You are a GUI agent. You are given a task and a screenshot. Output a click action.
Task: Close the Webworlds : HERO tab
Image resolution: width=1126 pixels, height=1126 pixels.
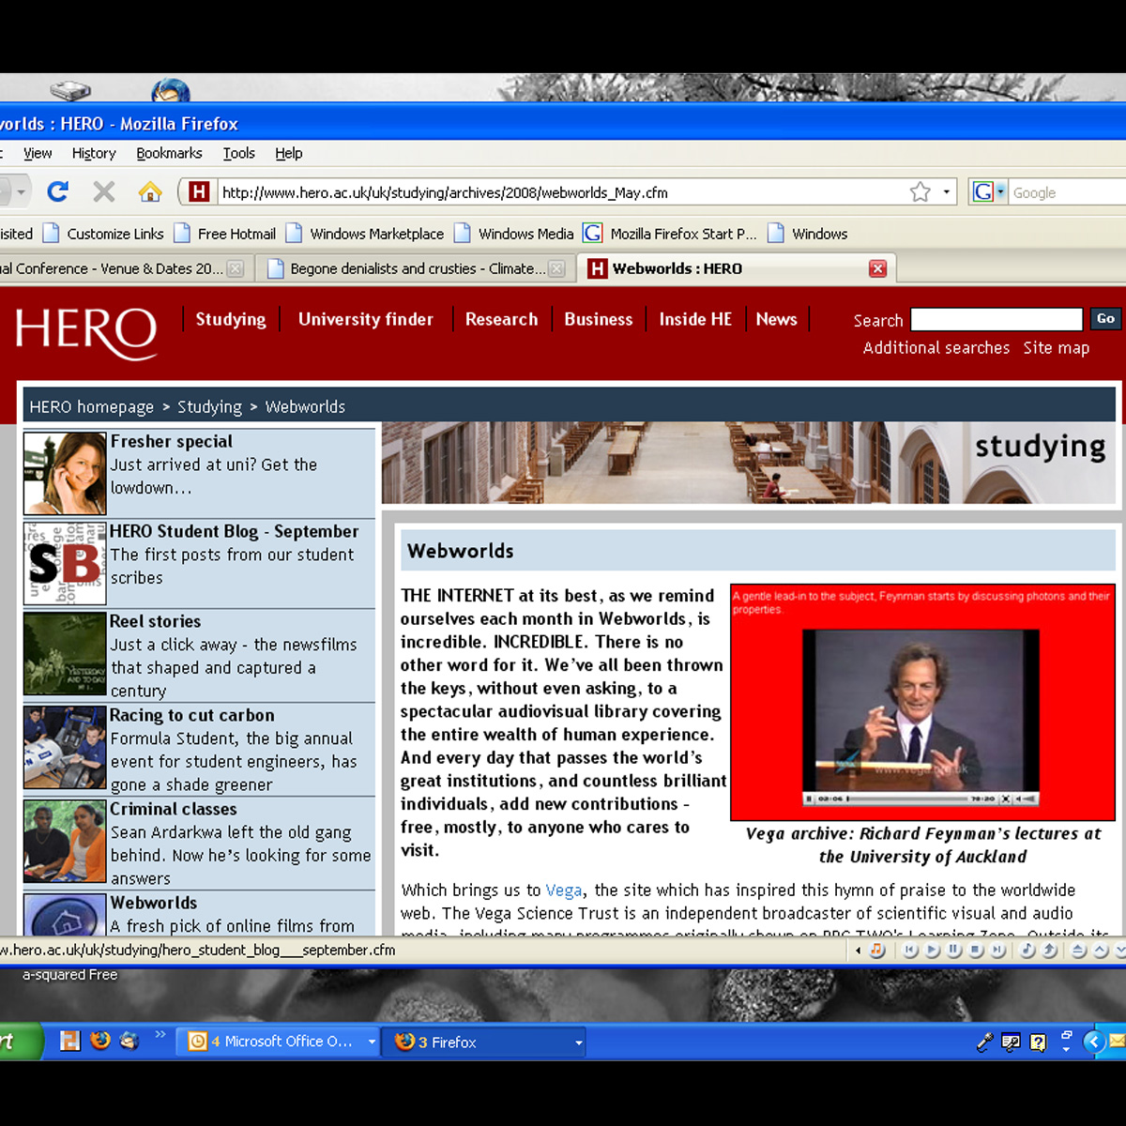(878, 268)
